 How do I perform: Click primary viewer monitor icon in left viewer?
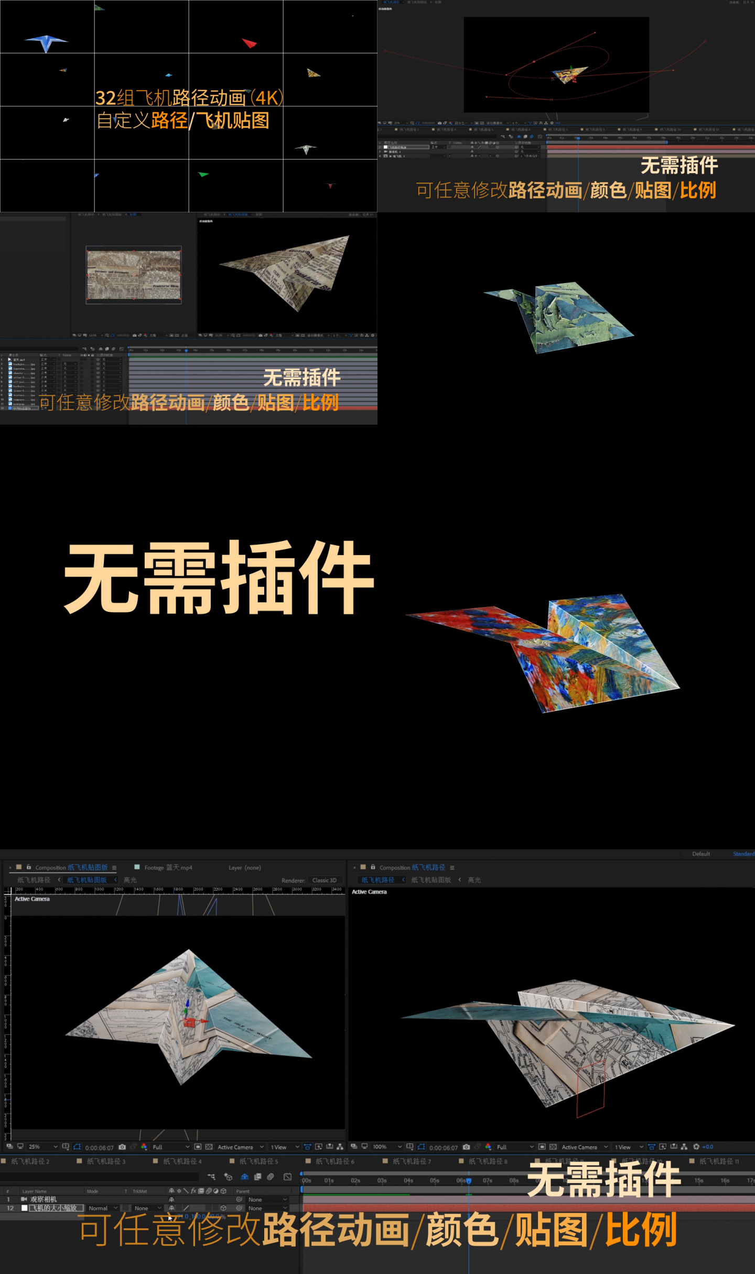[20, 1146]
